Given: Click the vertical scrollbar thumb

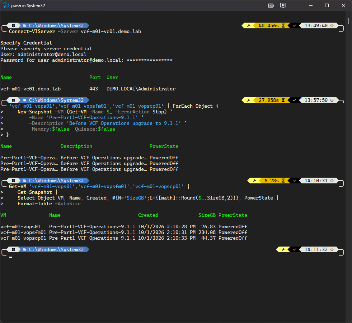Looking at the screenshot, I should tap(349, 21).
